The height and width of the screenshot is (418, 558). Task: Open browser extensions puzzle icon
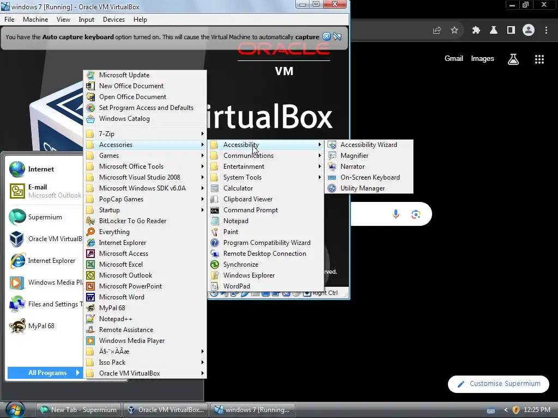click(x=476, y=30)
